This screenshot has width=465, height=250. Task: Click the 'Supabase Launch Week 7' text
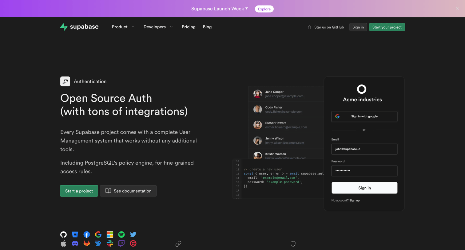(219, 9)
